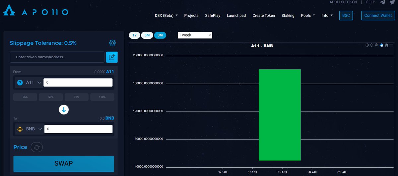Viewport: 398px width, 176px height.
Task: Open slippage settings gear icon
Action: (x=112, y=43)
